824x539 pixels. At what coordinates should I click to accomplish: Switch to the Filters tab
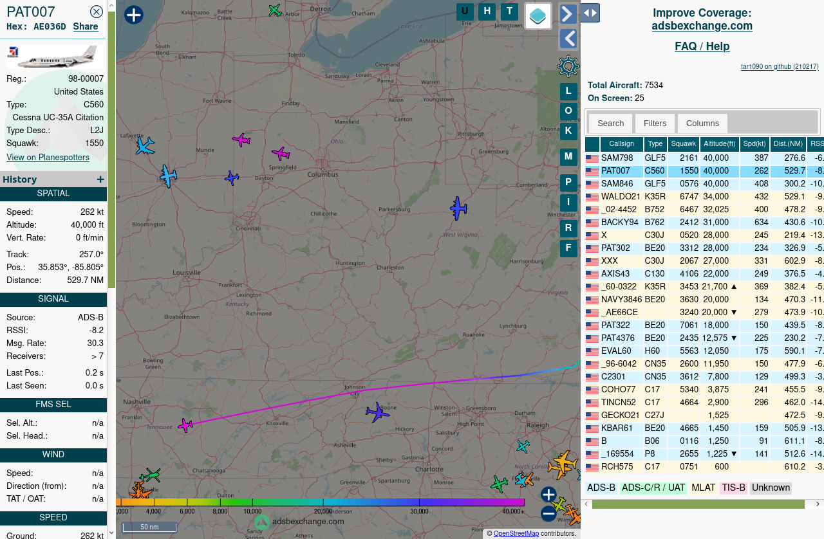tap(655, 123)
